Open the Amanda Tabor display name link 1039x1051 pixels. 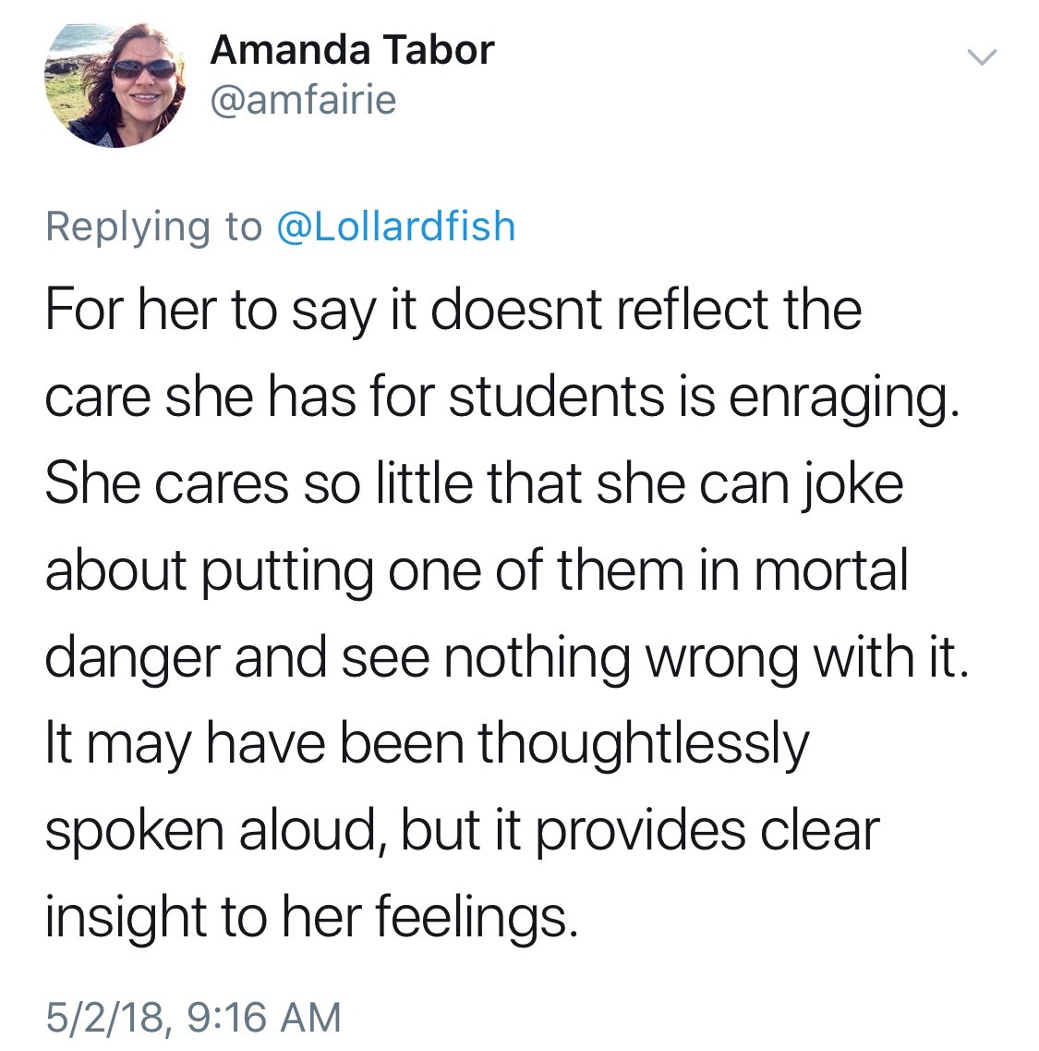pos(352,50)
